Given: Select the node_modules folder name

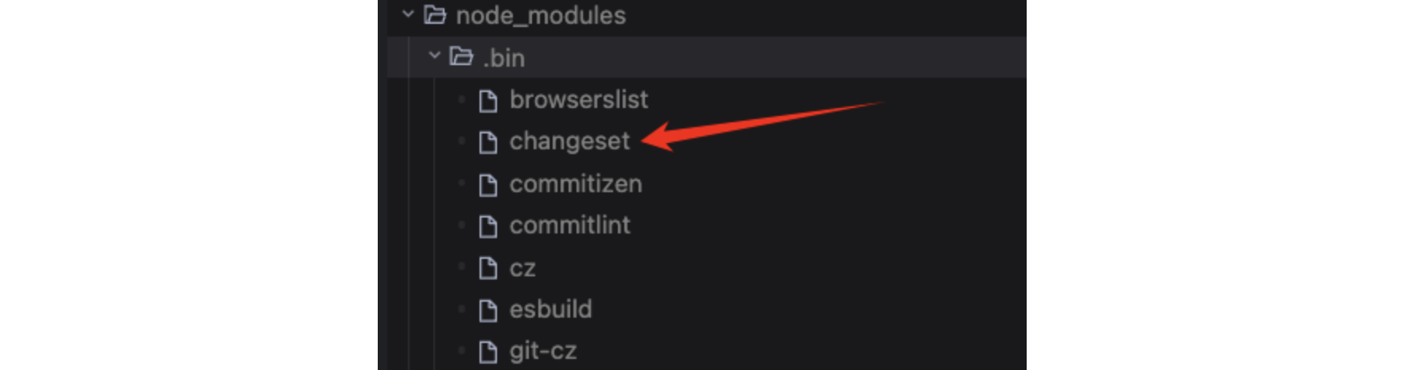Looking at the screenshot, I should pos(541,15).
